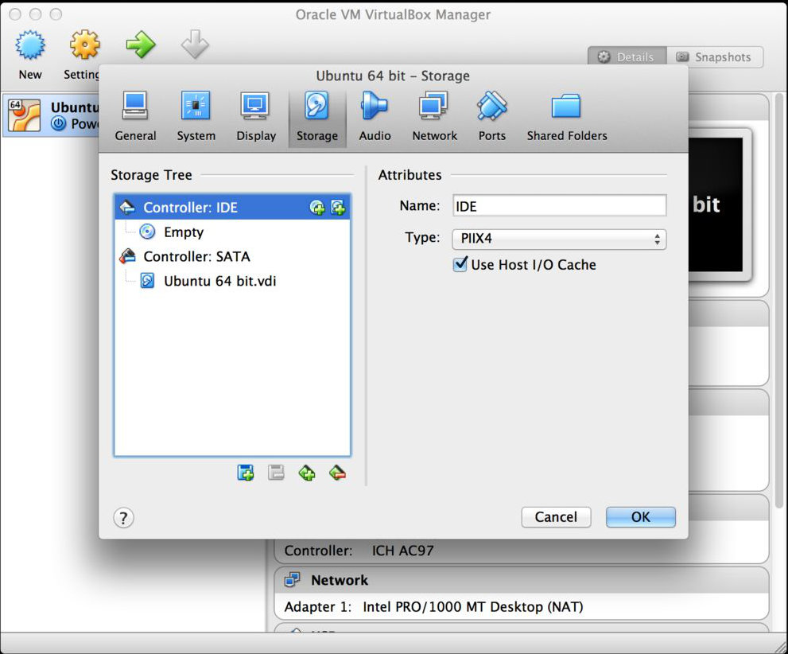Click the vertical scrollbar in manager window
Viewport: 788px width, 654px height.
pos(779,302)
